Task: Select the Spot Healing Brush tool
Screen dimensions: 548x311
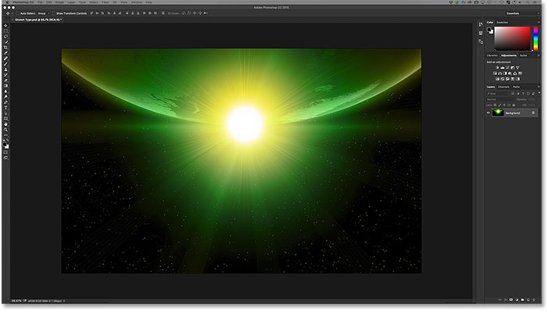Action: point(6,59)
